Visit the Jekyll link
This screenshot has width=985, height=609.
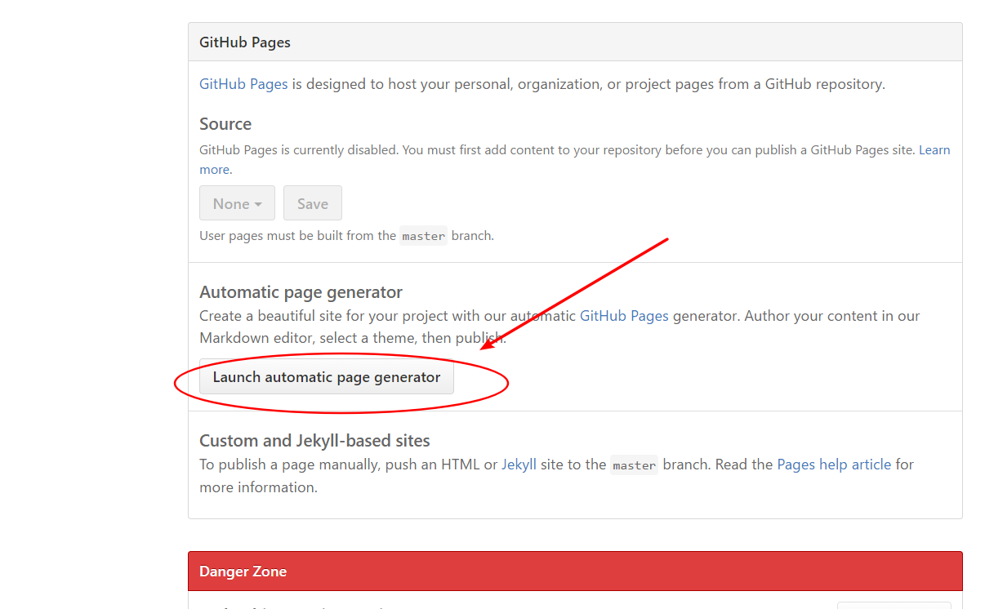519,465
